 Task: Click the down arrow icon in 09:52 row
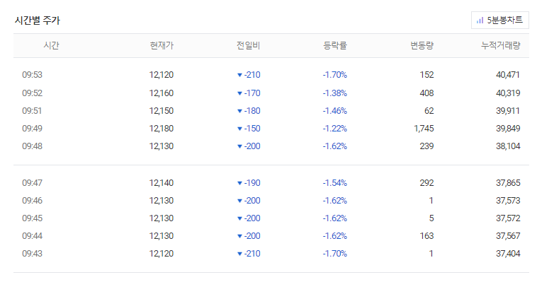coord(239,93)
